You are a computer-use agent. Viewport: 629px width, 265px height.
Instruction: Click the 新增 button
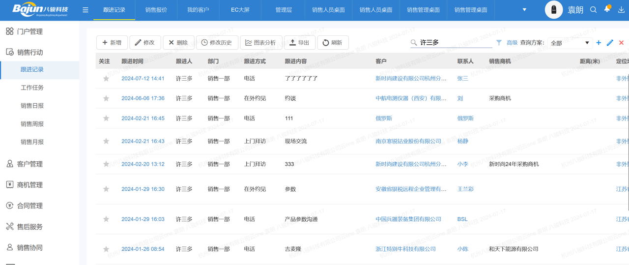[112, 43]
